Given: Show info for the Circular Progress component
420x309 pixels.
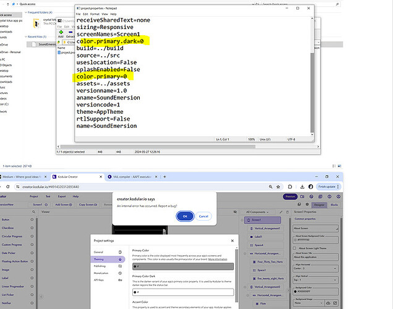Looking at the screenshot, I should (x=32, y=236).
